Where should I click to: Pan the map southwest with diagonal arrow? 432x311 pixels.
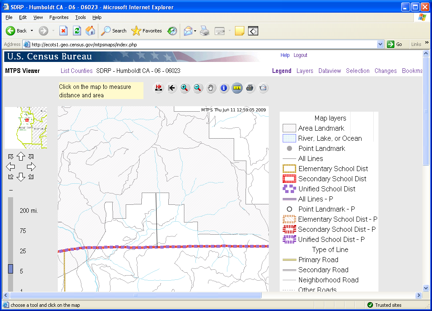pyautogui.click(x=11, y=177)
